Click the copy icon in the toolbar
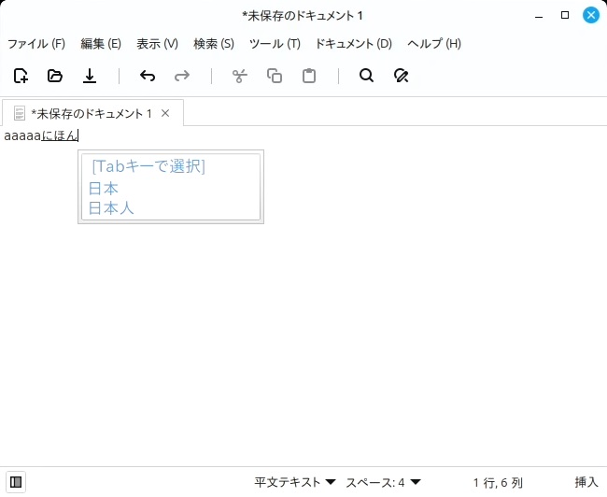Viewport: 607px width, 497px height. [275, 76]
